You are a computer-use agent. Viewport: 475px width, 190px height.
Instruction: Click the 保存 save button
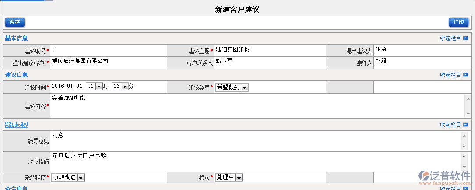14,22
